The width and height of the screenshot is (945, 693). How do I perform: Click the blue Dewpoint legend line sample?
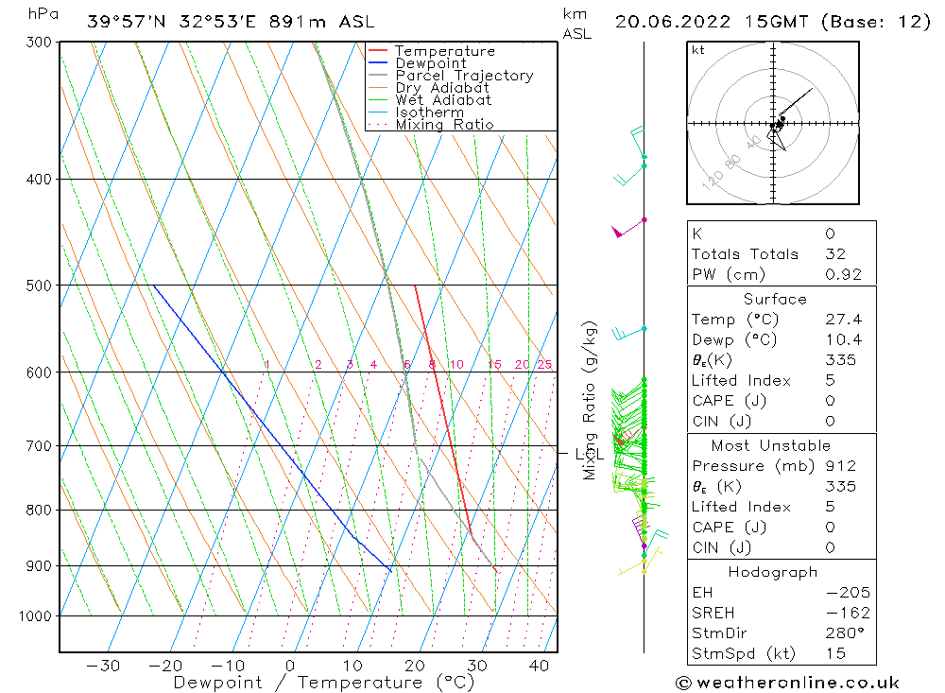coord(377,62)
